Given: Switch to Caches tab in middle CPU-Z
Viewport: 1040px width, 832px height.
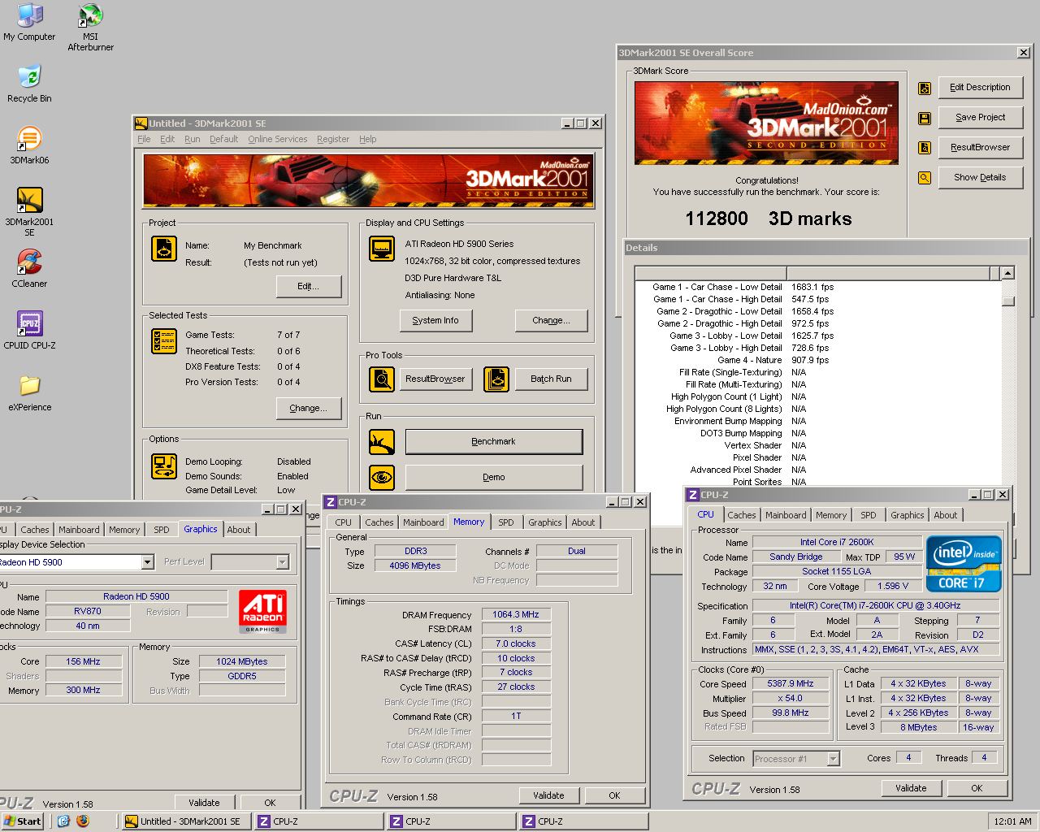Looking at the screenshot, I should coord(379,522).
